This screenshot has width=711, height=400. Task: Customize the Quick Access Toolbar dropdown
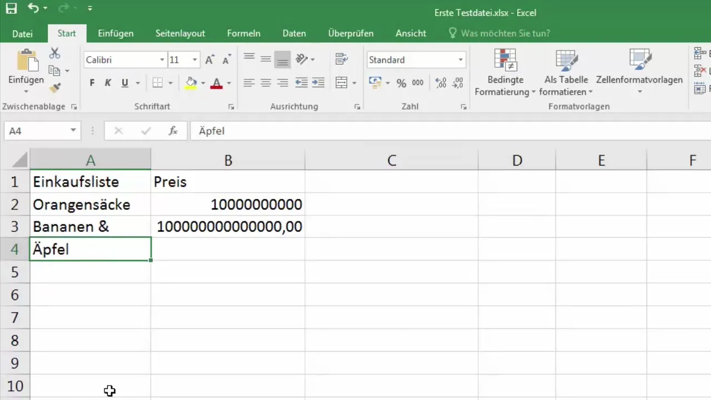click(x=90, y=9)
